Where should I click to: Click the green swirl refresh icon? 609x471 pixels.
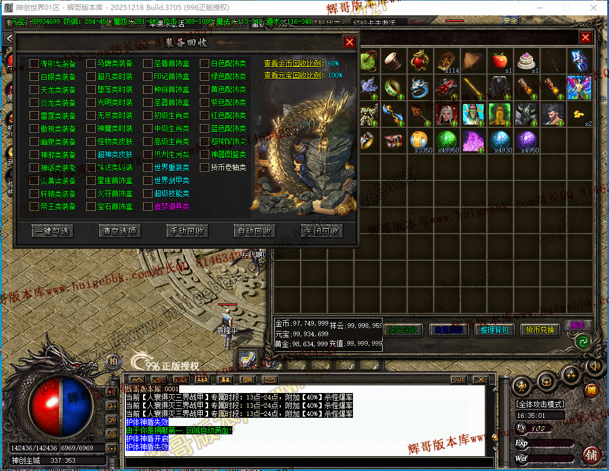[583, 342]
